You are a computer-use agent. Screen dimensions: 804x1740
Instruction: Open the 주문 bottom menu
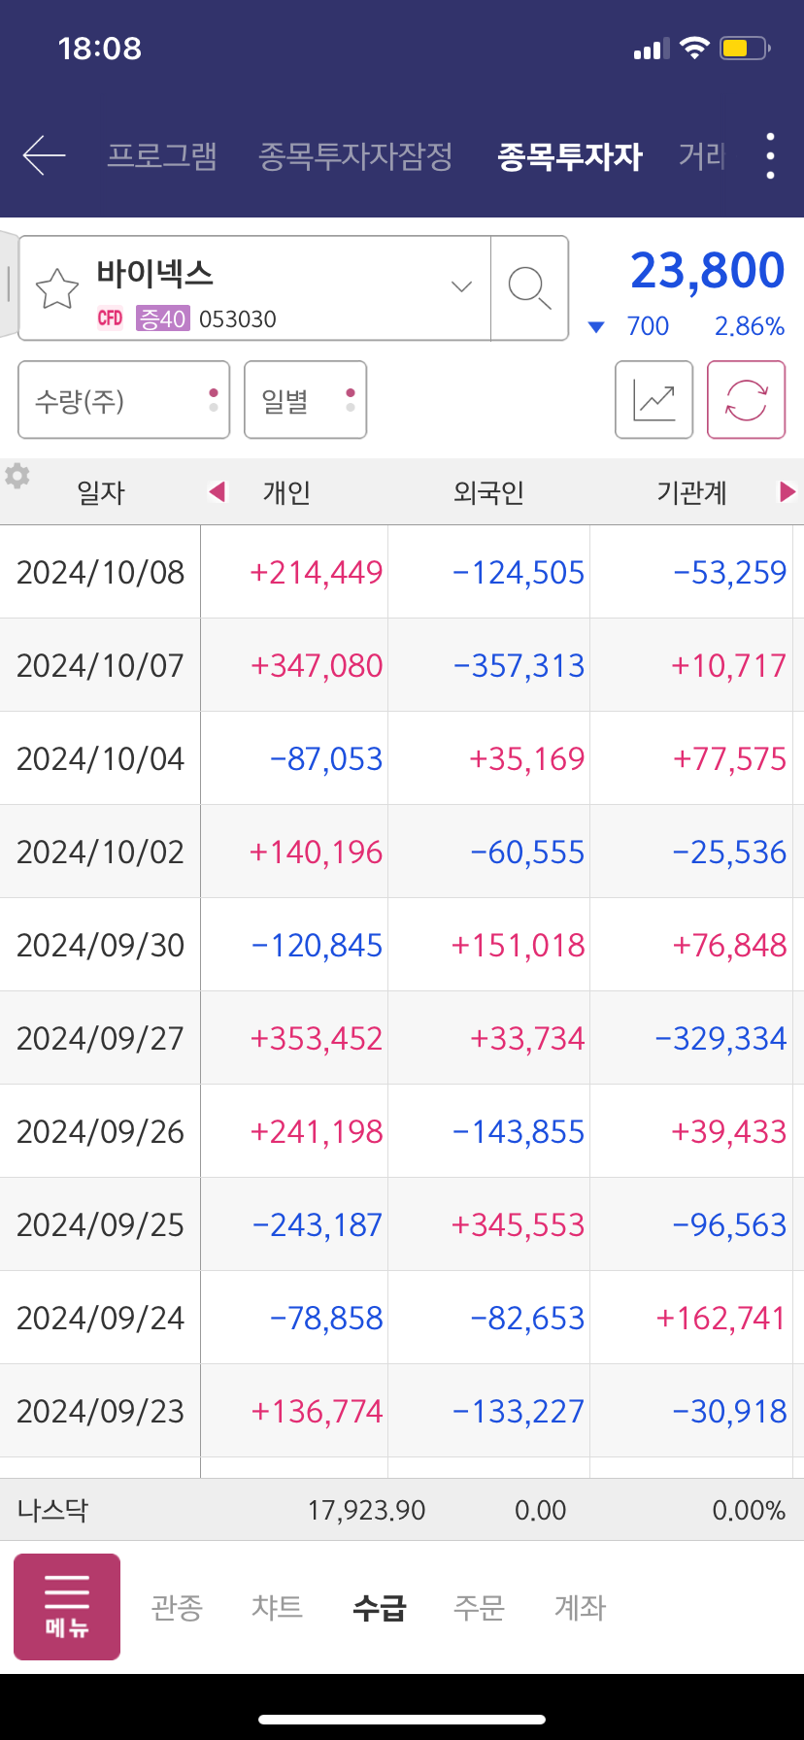point(480,1607)
